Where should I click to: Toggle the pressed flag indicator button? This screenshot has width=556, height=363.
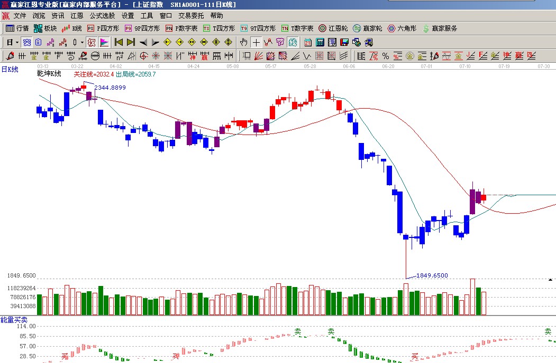coord(104,42)
